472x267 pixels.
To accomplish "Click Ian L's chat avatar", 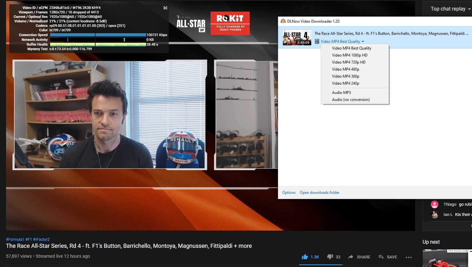I will point(435,215).
